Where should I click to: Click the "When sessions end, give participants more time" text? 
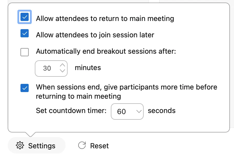pos(126,87)
